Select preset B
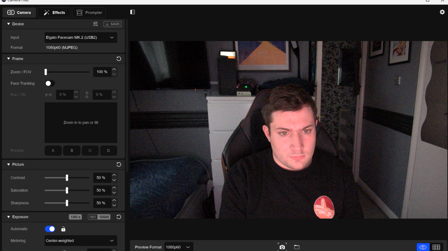 (x=72, y=150)
